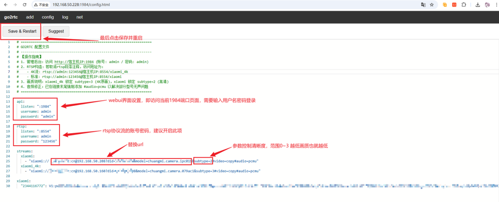The image size is (499, 202).
Task: Reload the config page
Action: (x=25, y=5)
